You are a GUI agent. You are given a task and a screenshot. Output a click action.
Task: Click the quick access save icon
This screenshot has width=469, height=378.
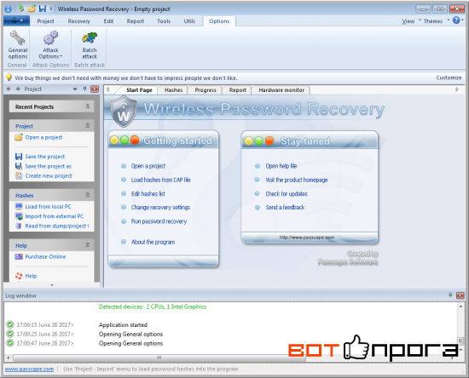point(43,9)
